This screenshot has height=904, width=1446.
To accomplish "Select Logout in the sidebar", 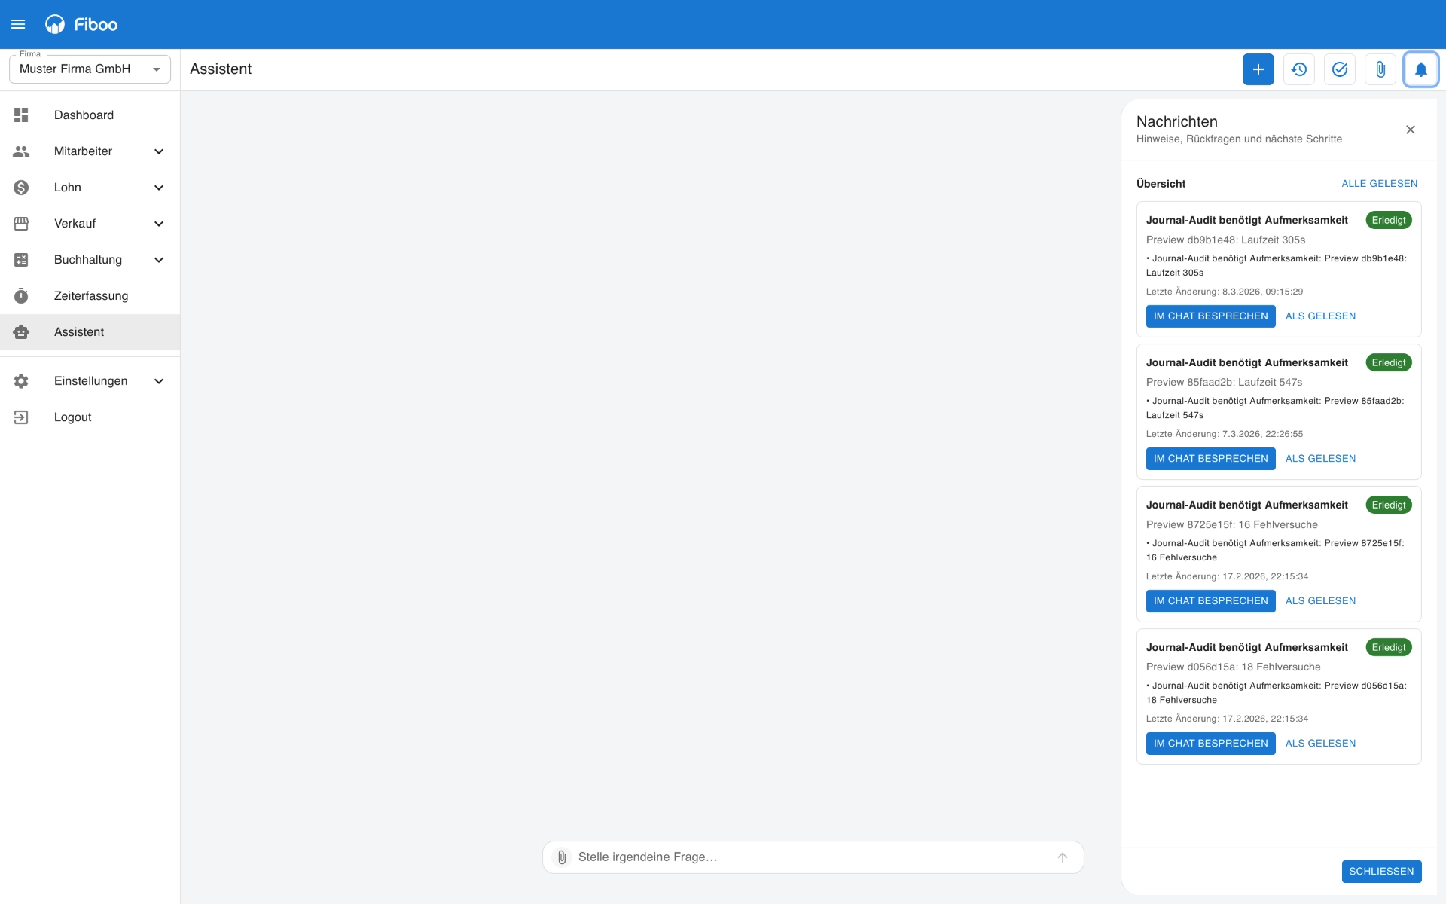I will pos(90,417).
